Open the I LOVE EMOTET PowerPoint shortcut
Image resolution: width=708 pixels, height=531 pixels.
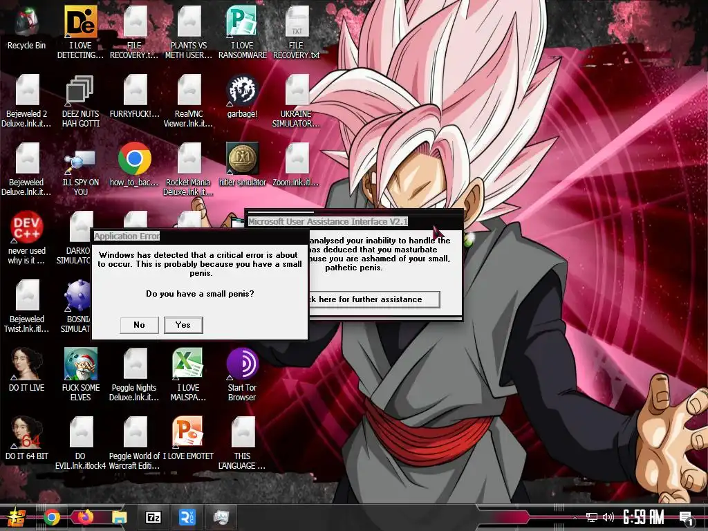[189, 439]
